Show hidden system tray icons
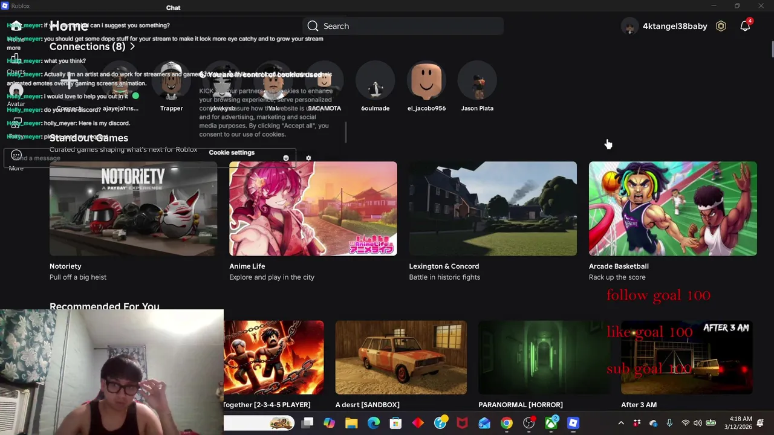This screenshot has height=435, width=774. pos(621,424)
